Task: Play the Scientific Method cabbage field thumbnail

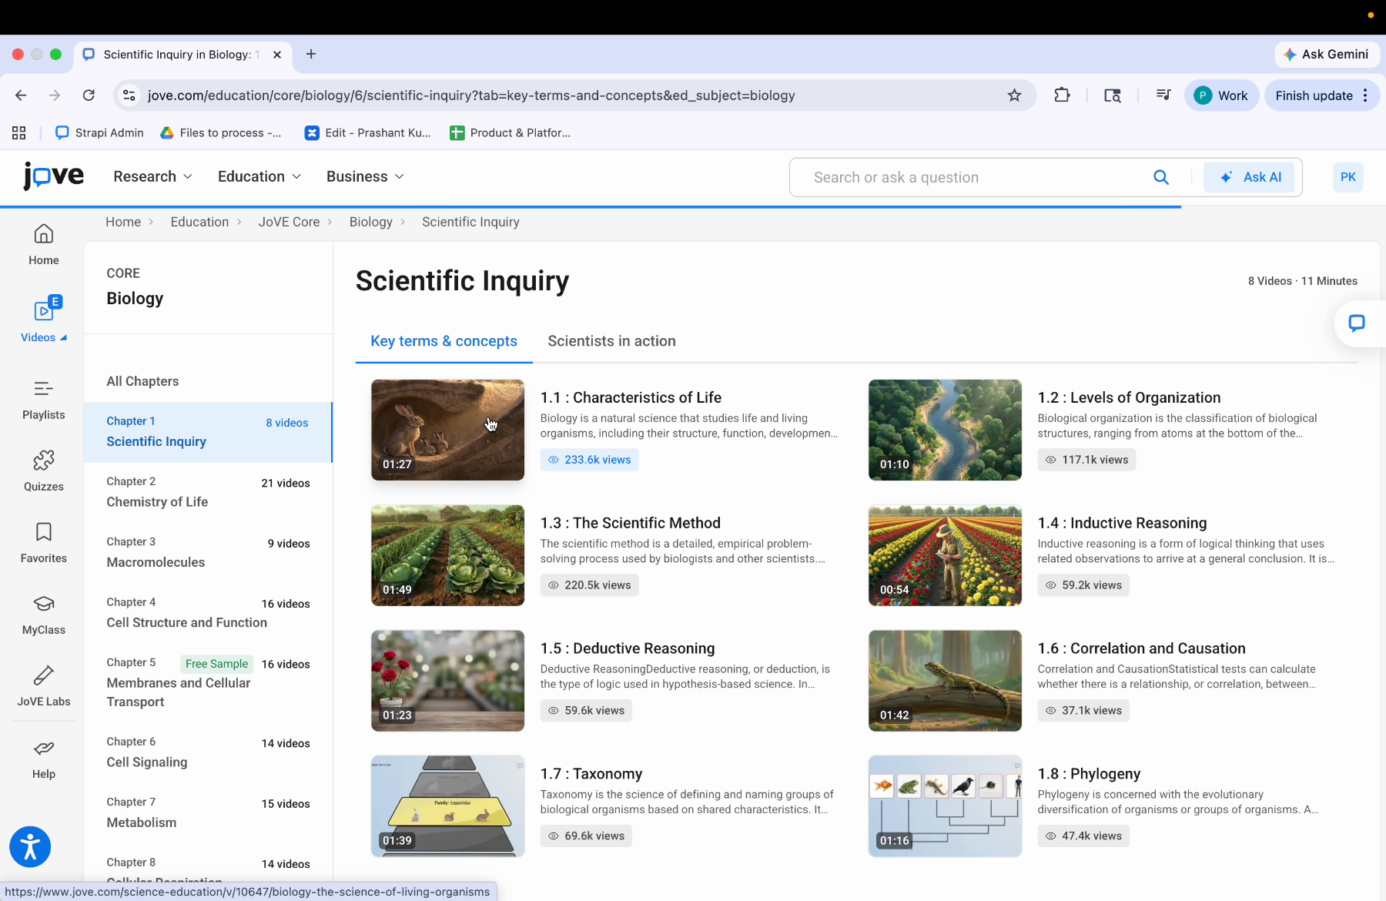Action: pos(447,555)
